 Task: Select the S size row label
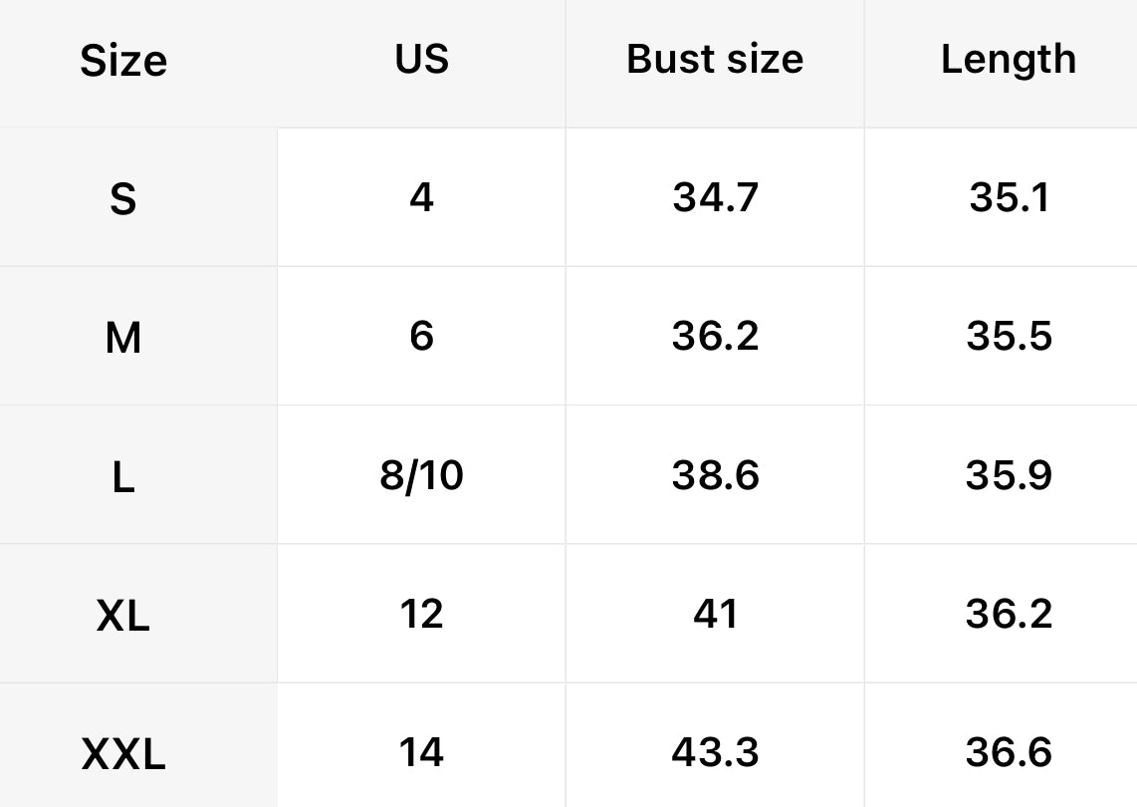(123, 199)
